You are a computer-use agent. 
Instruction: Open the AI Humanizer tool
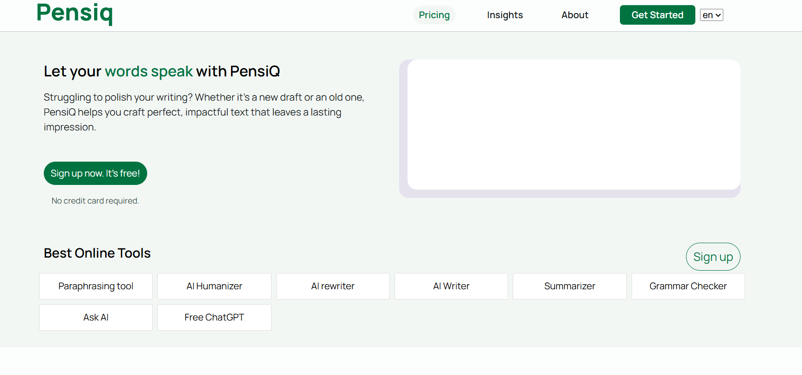click(214, 286)
